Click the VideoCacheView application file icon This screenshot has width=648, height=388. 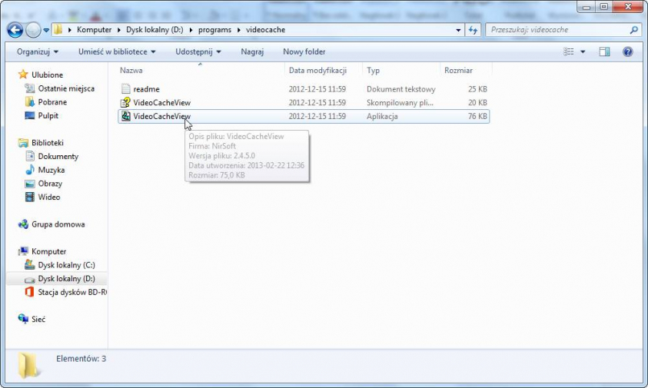click(126, 117)
